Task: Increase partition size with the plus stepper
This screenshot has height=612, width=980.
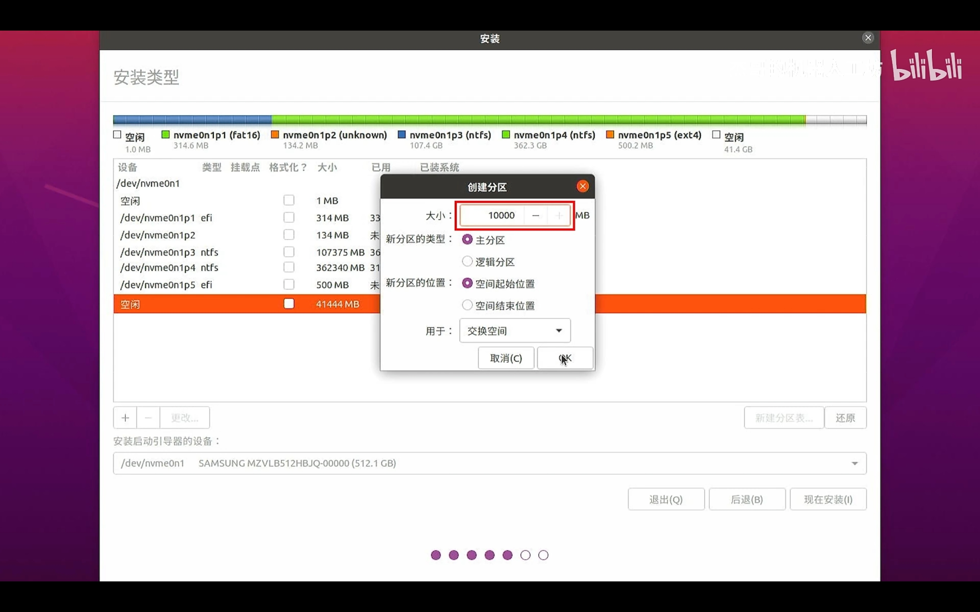Action: [x=559, y=215]
